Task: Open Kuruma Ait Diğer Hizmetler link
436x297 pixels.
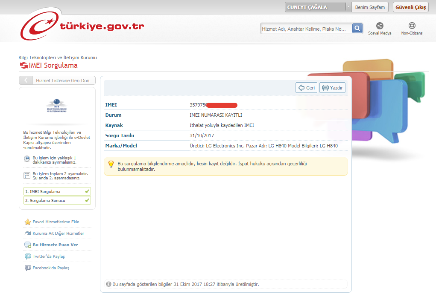Action: point(59,234)
